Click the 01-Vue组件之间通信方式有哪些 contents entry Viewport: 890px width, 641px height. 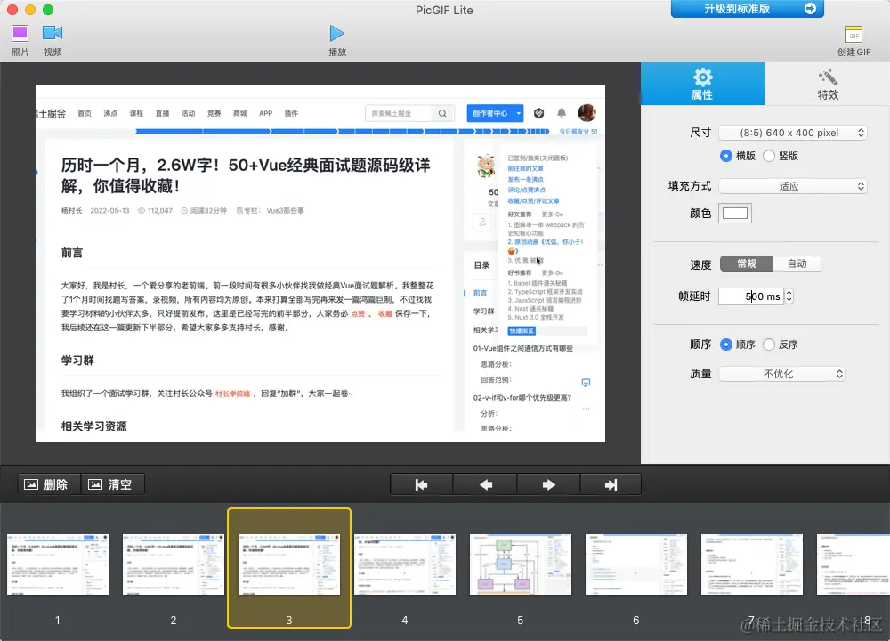point(522,349)
